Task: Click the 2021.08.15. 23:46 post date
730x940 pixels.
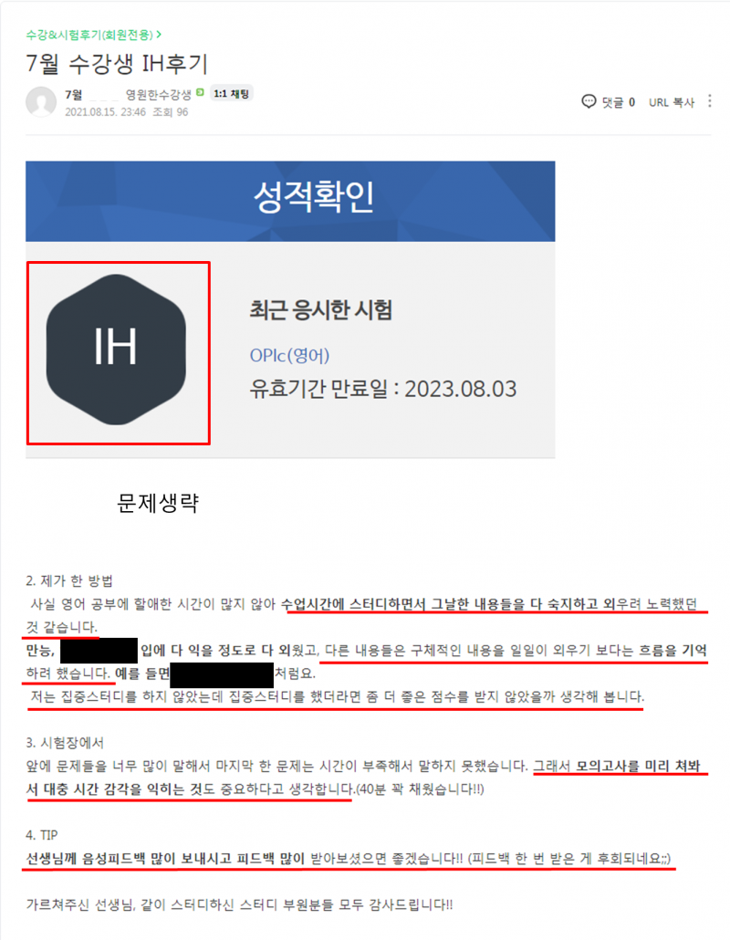Action: pyautogui.click(x=106, y=112)
